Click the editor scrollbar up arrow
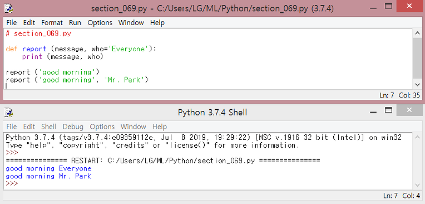 [x=417, y=33]
